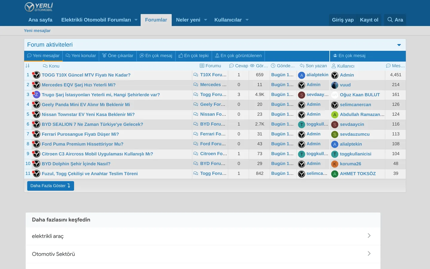Click the search magnifier icon
This screenshot has height=269, width=430.
tap(390, 20)
